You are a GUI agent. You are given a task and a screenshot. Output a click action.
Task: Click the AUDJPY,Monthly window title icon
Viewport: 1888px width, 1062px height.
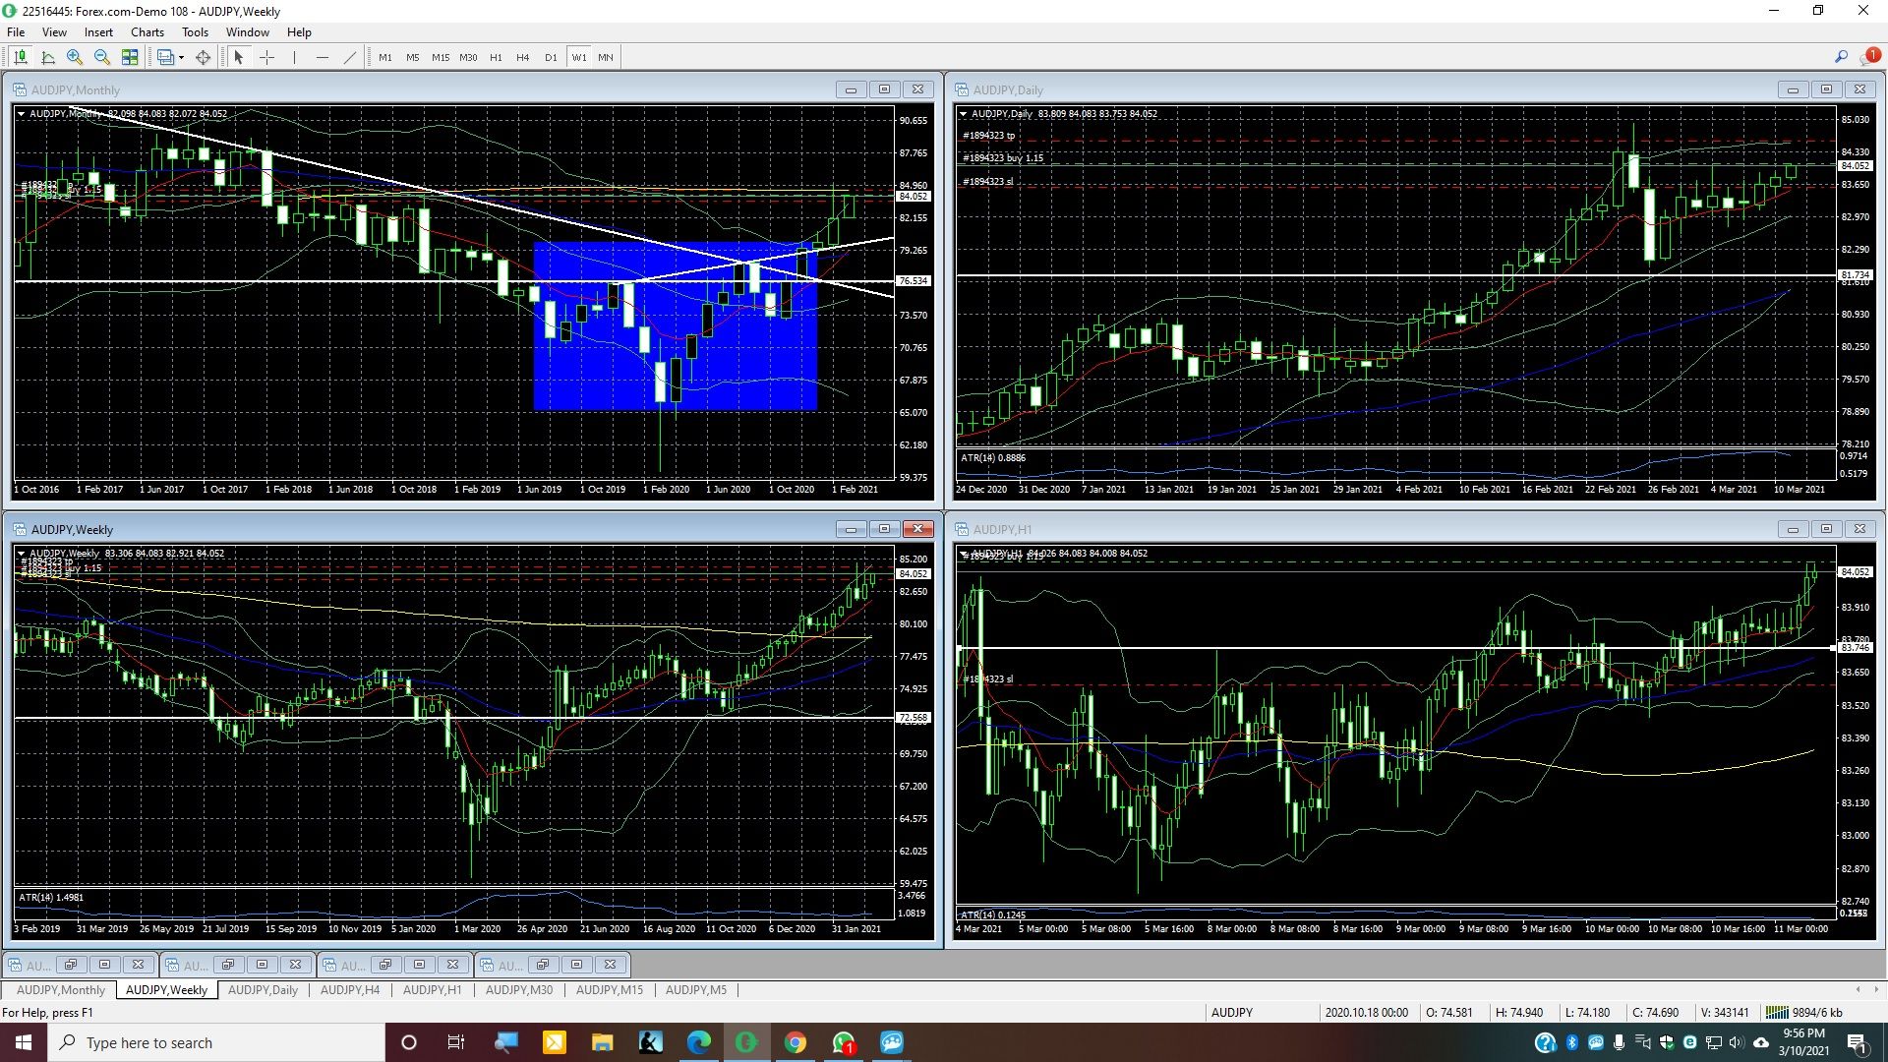pyautogui.click(x=20, y=89)
